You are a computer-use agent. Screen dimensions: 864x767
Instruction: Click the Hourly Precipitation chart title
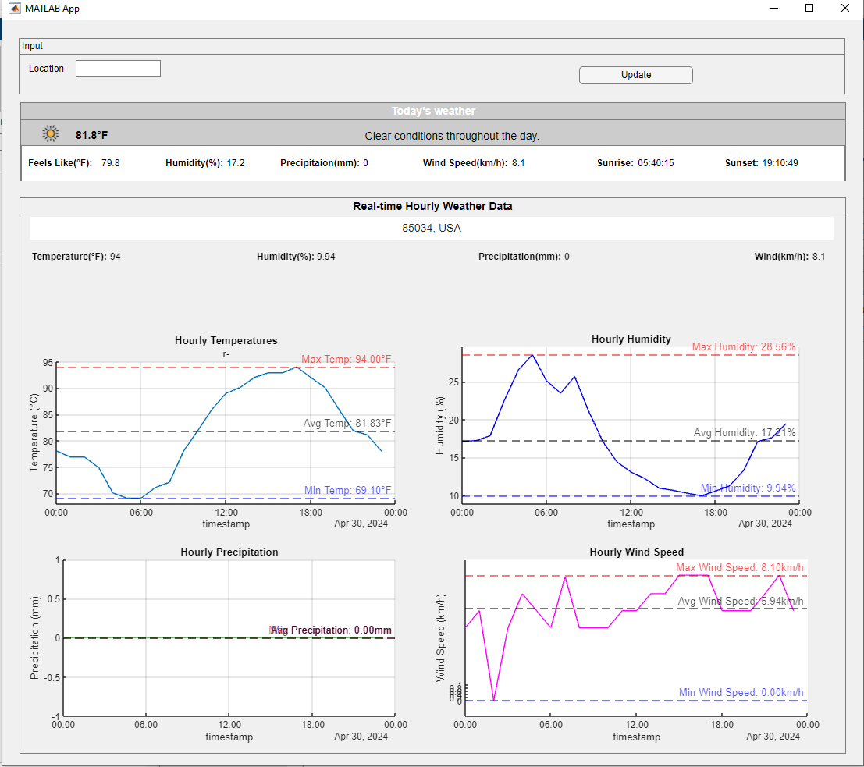click(x=229, y=552)
